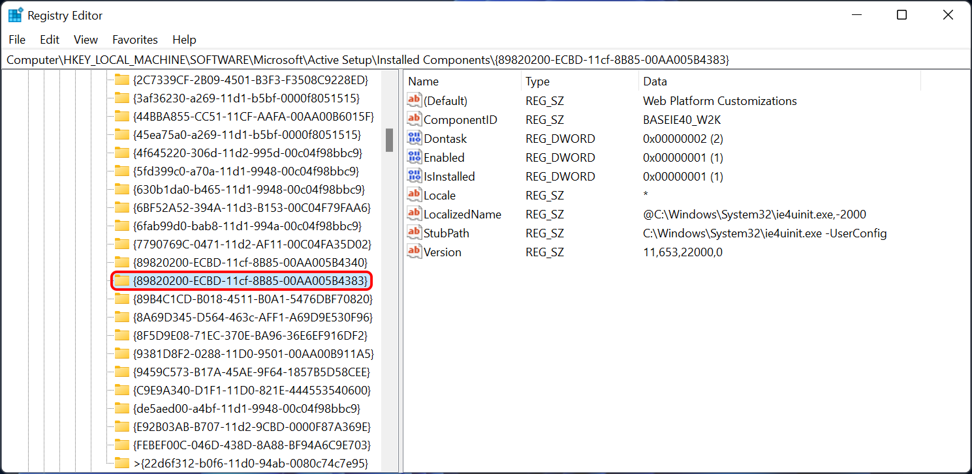Click string icon beside Locale value
972x474 pixels.
point(415,195)
